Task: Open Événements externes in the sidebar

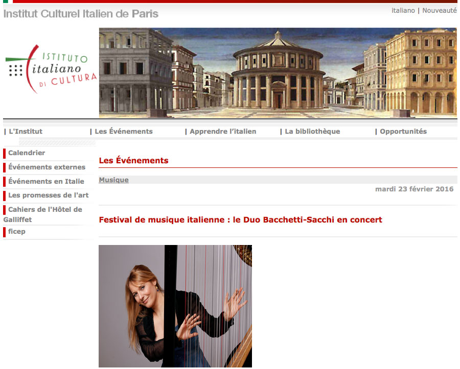Action: click(x=47, y=167)
